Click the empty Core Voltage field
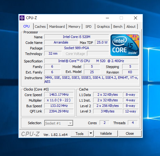The width and height of the screenshot is (160, 156). [x=98, y=53]
